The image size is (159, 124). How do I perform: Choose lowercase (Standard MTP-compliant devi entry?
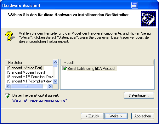(x=30, y=81)
